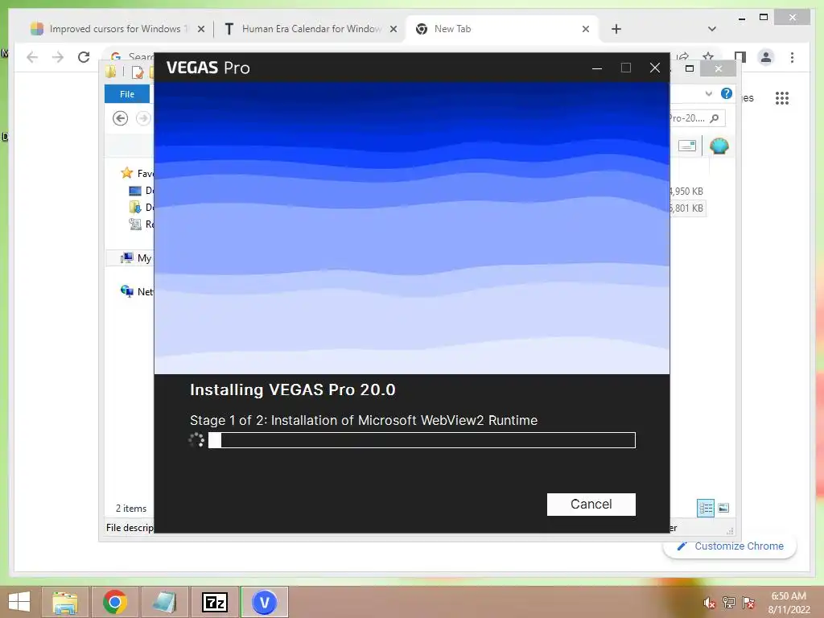Select My Computer in Explorer navigation pane

point(135,258)
